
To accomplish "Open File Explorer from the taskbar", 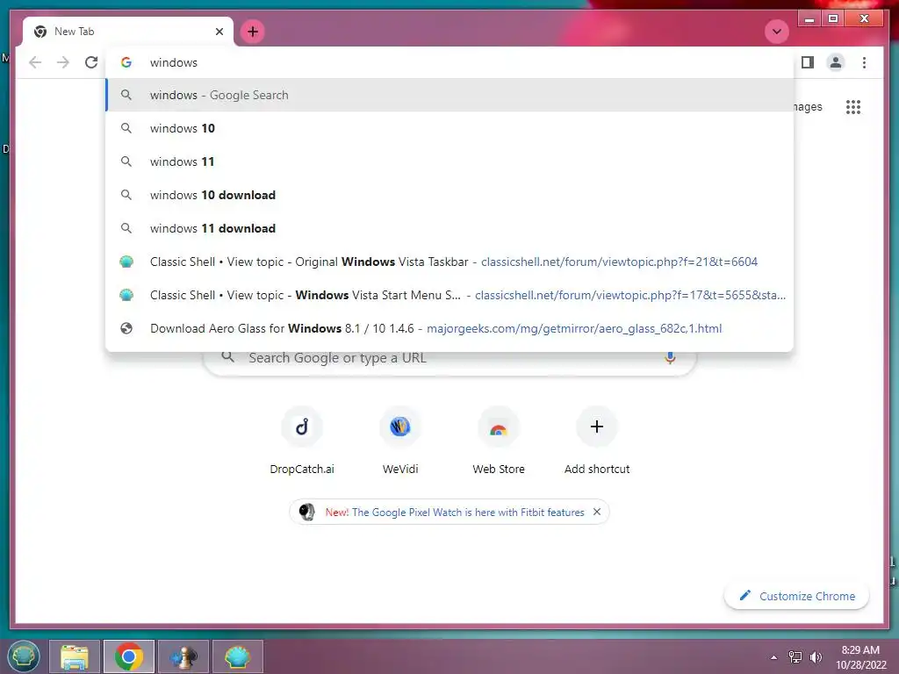I will (75, 656).
